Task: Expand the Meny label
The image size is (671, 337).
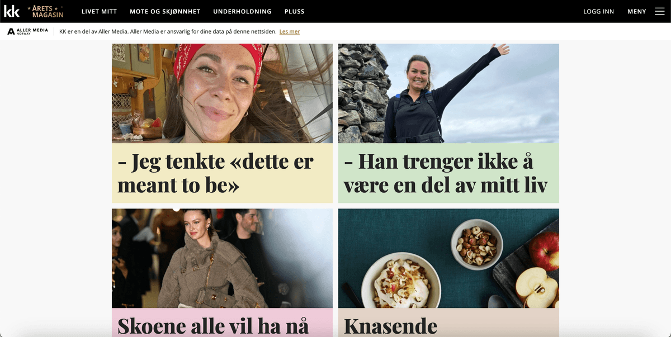Action: [637, 11]
